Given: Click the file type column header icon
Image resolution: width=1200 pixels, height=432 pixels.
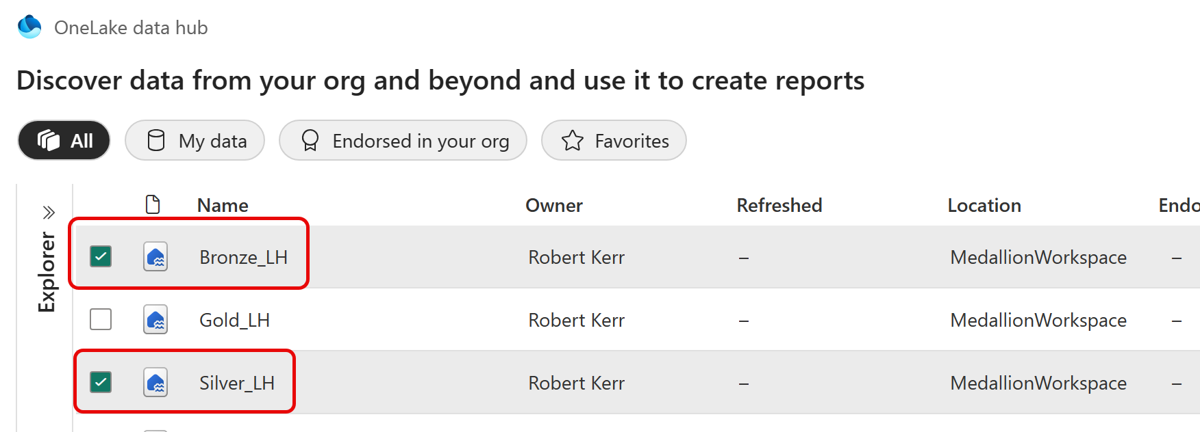Looking at the screenshot, I should point(153,204).
